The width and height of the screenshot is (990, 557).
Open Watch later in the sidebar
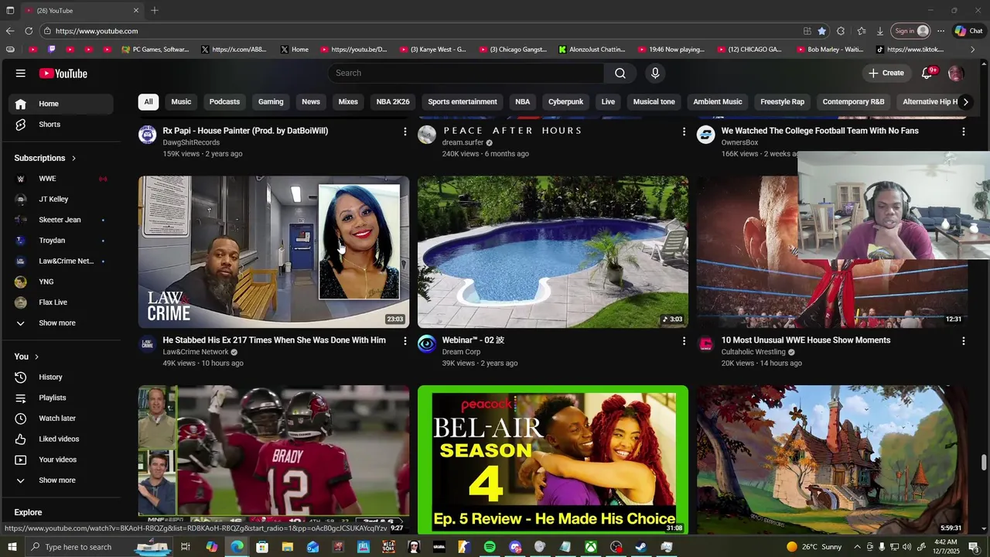point(61,419)
